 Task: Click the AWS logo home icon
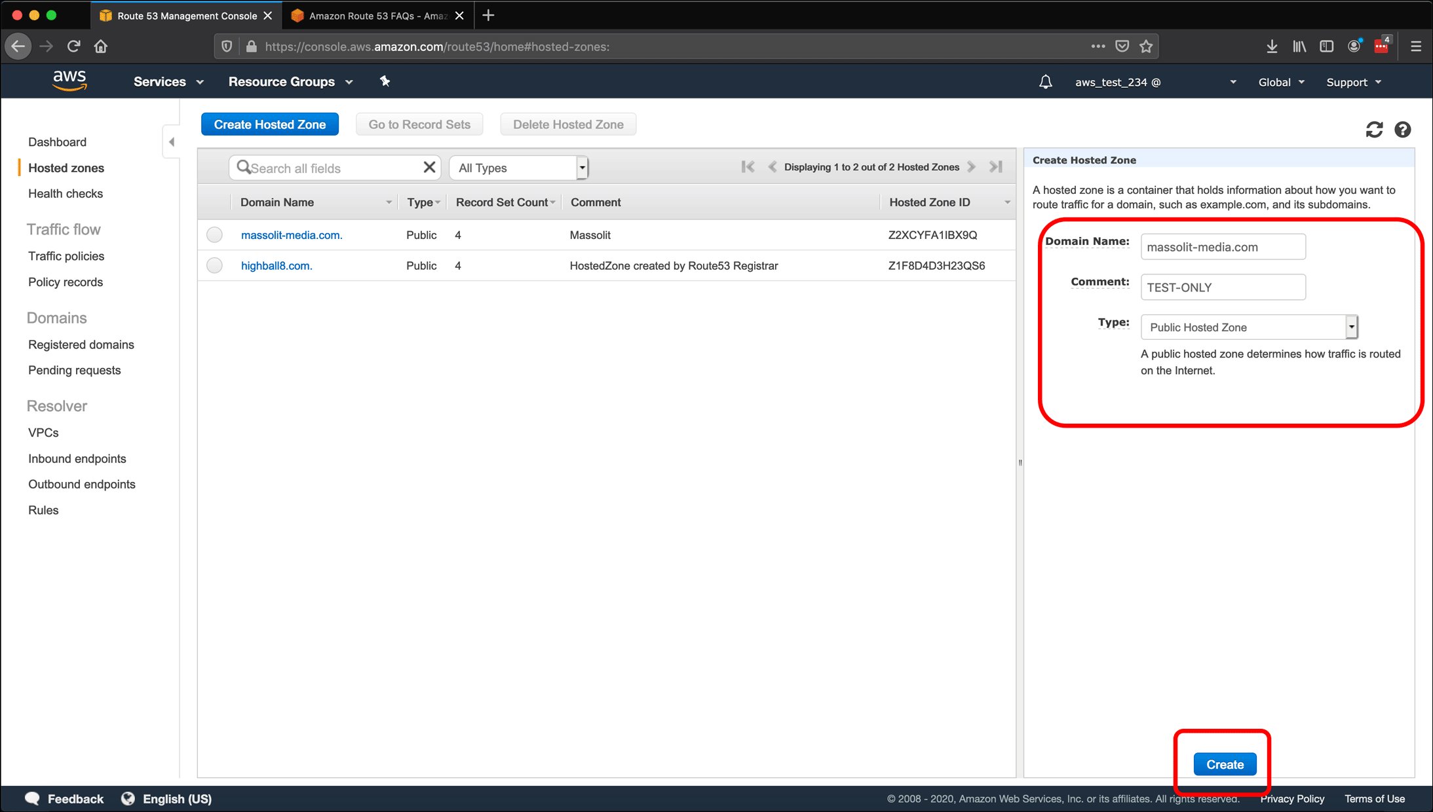[69, 81]
